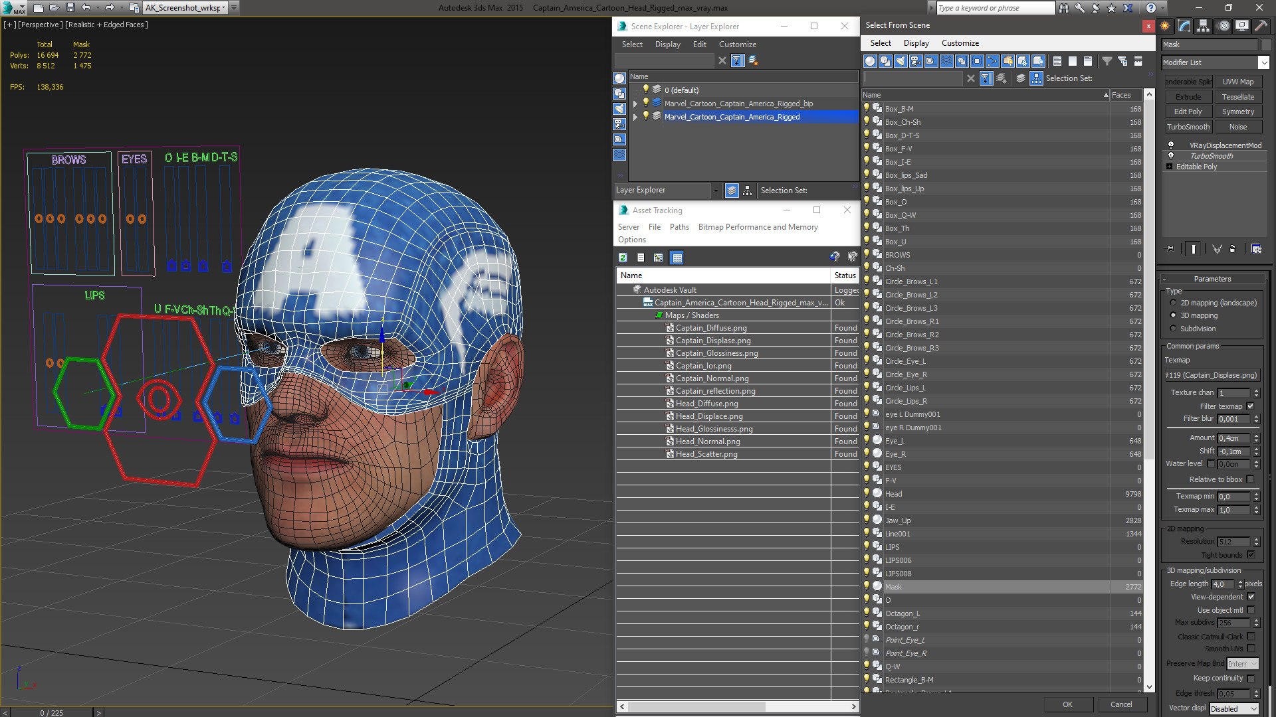Click Cancel in Select From Scene dialog
Viewport: 1276px width, 717px height.
tap(1121, 704)
